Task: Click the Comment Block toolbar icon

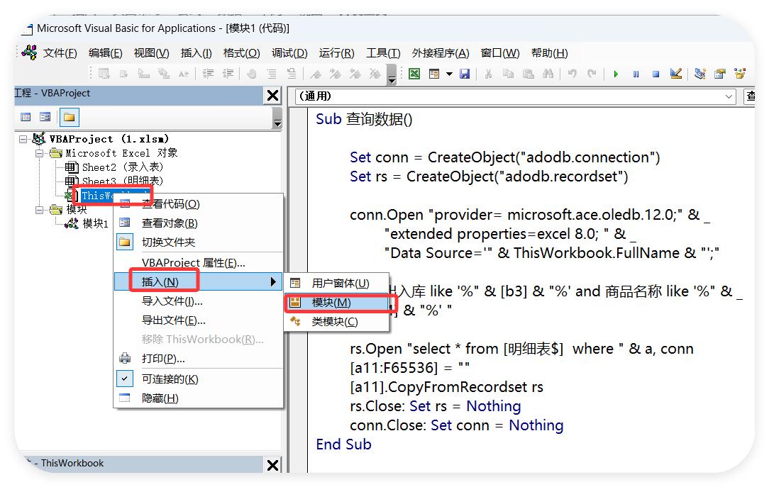Action: (271, 74)
